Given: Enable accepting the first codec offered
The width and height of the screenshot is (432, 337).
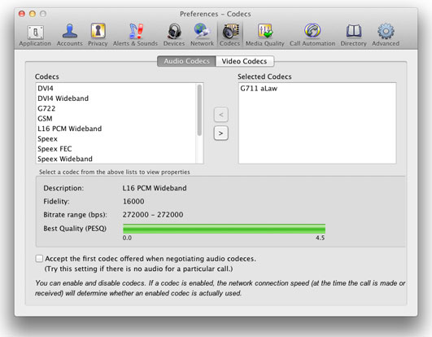Looking at the screenshot, I should pyautogui.click(x=39, y=259).
